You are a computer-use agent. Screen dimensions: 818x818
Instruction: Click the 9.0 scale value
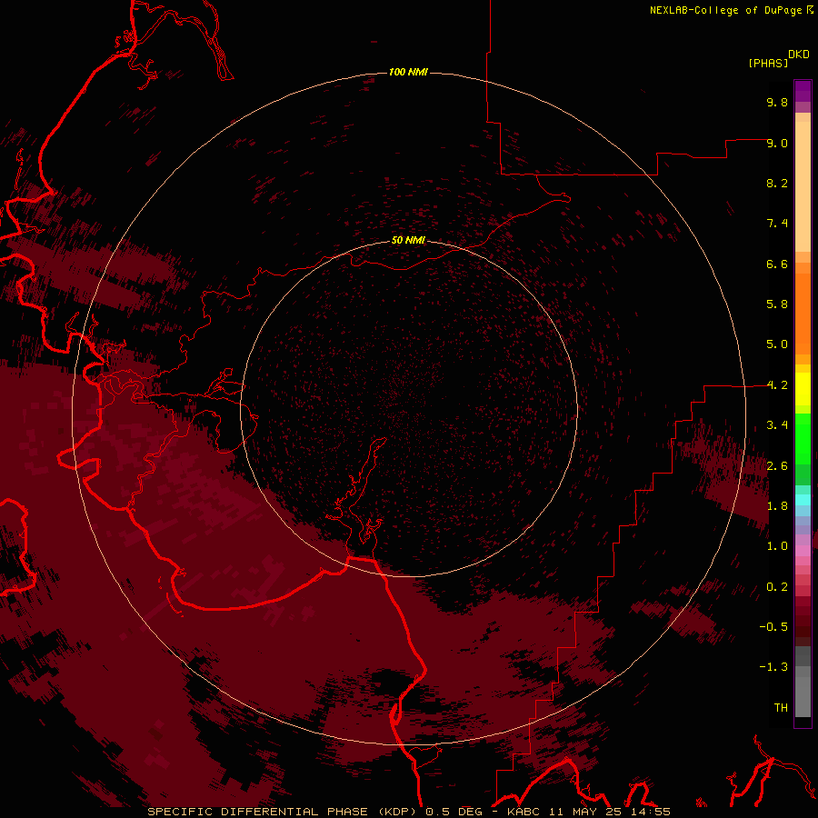pos(777,143)
